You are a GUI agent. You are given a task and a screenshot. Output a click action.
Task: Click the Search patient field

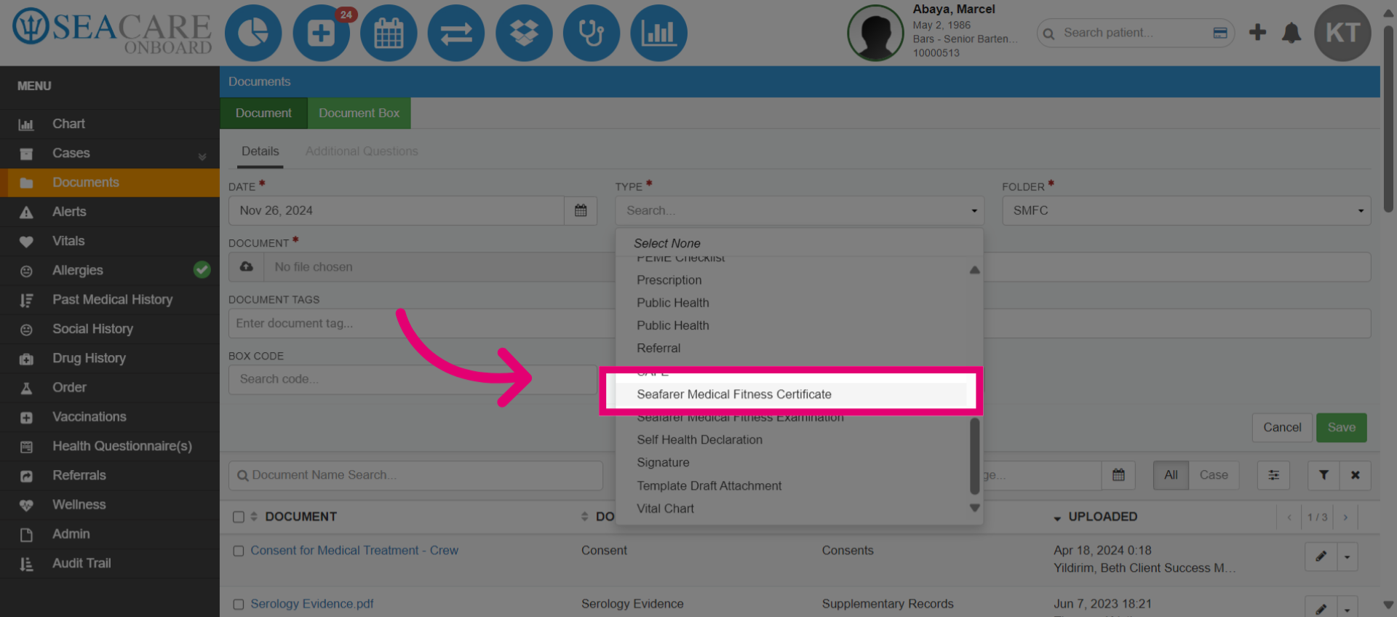click(x=1134, y=33)
